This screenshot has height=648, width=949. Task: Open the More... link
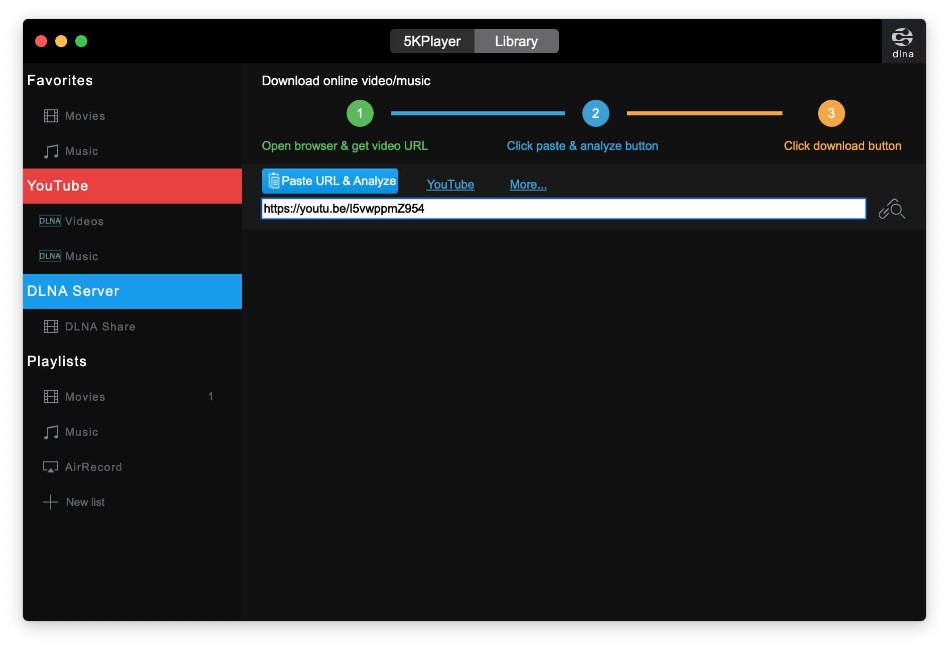pyautogui.click(x=528, y=185)
